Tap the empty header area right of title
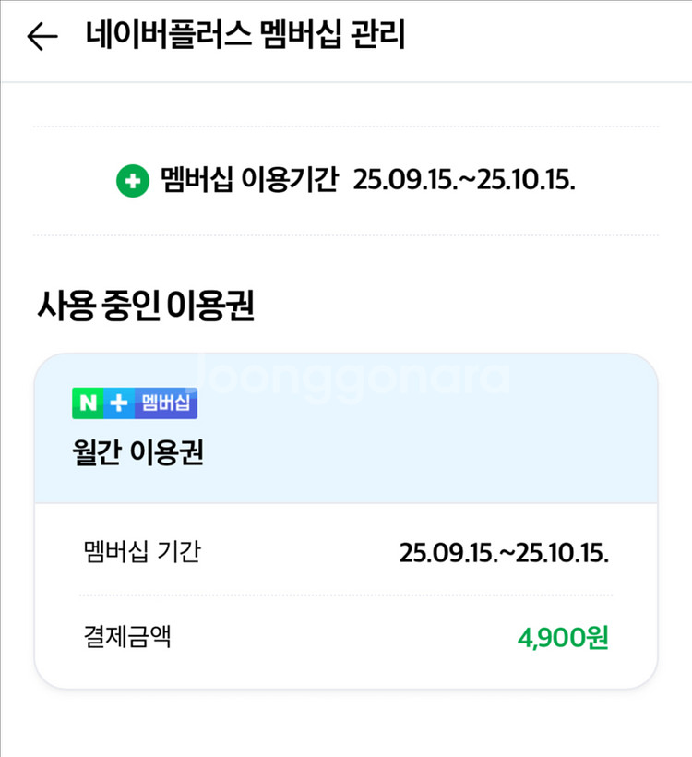This screenshot has height=757, width=692. 554,37
